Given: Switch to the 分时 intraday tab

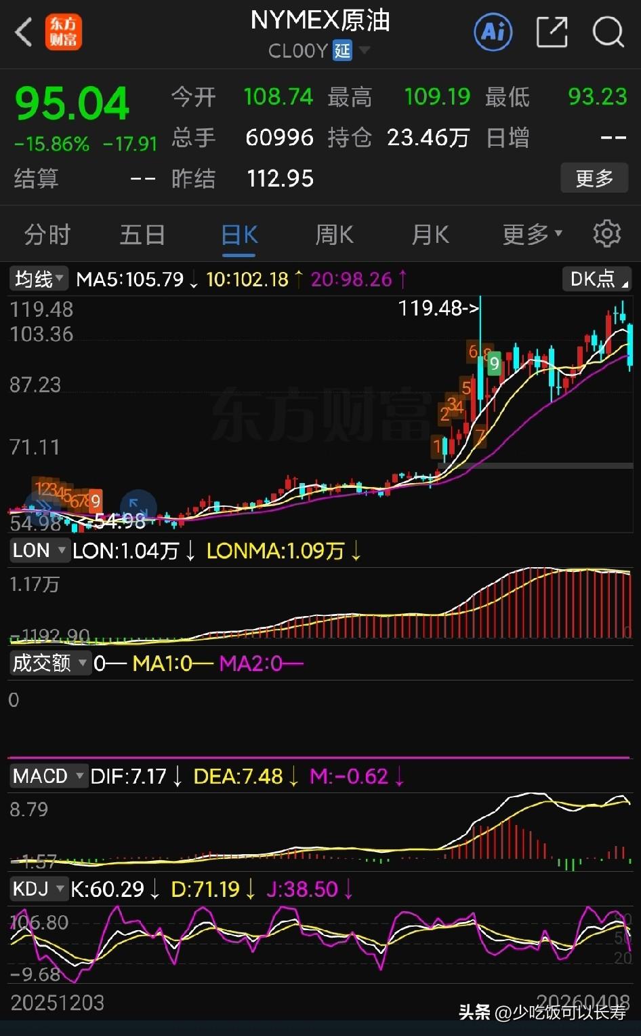Looking at the screenshot, I should coord(46,234).
